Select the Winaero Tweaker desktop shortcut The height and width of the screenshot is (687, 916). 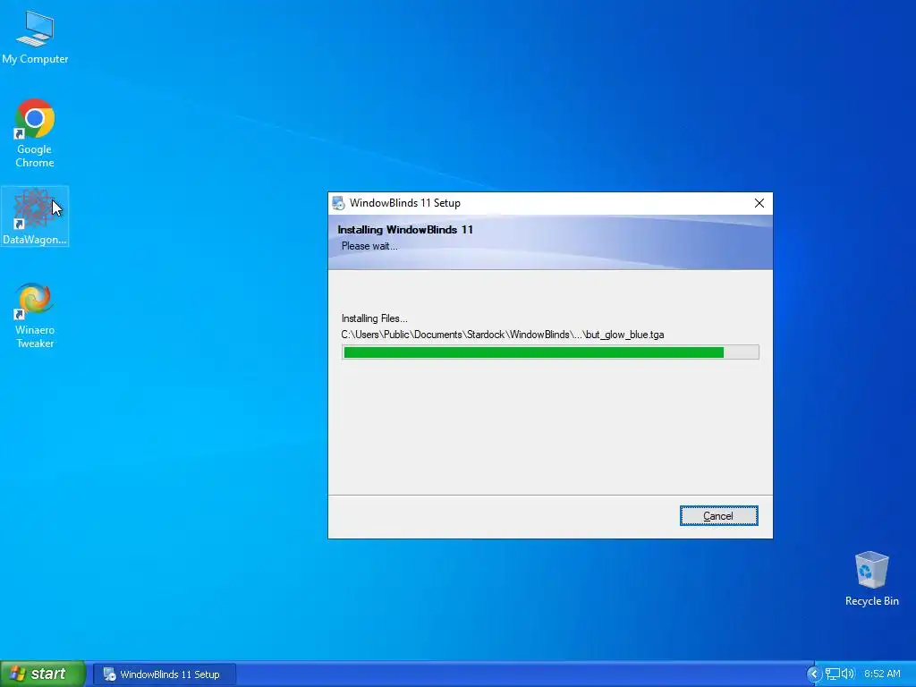point(35,316)
